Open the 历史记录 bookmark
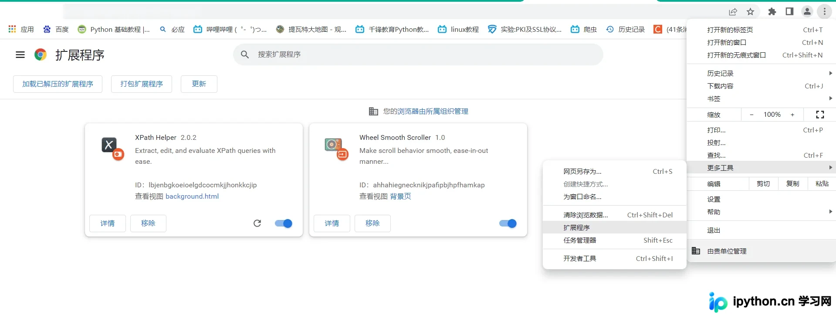Image resolution: width=836 pixels, height=318 pixels. tap(625, 29)
